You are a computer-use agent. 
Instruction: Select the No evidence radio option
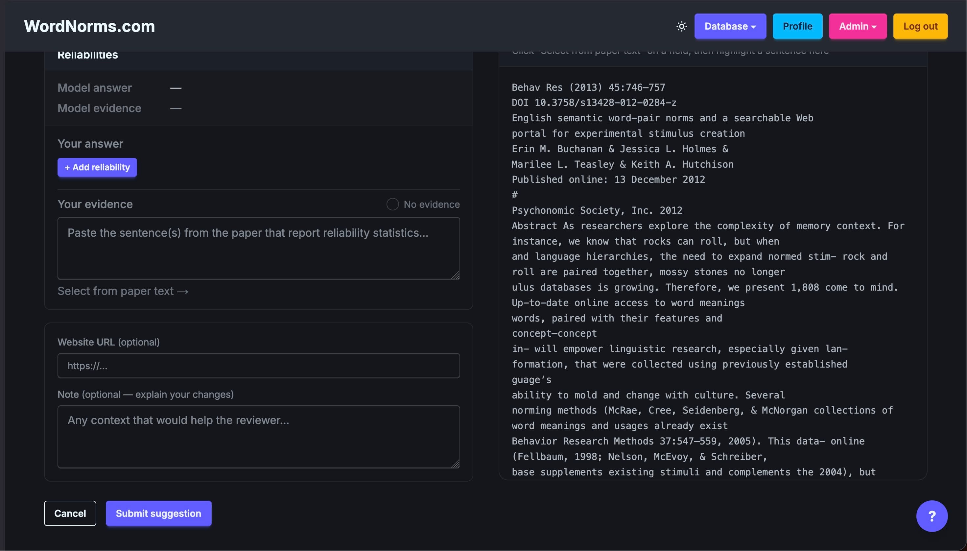(392, 204)
